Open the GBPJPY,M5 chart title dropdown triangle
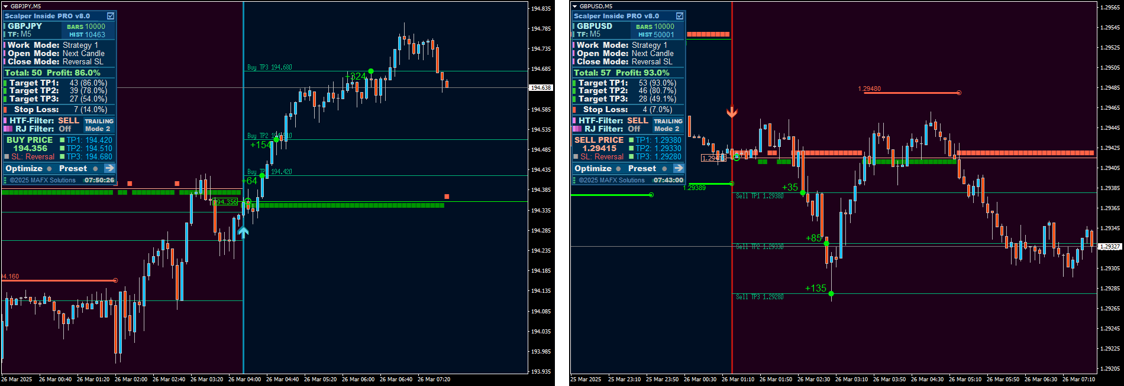 pyautogui.click(x=5, y=6)
